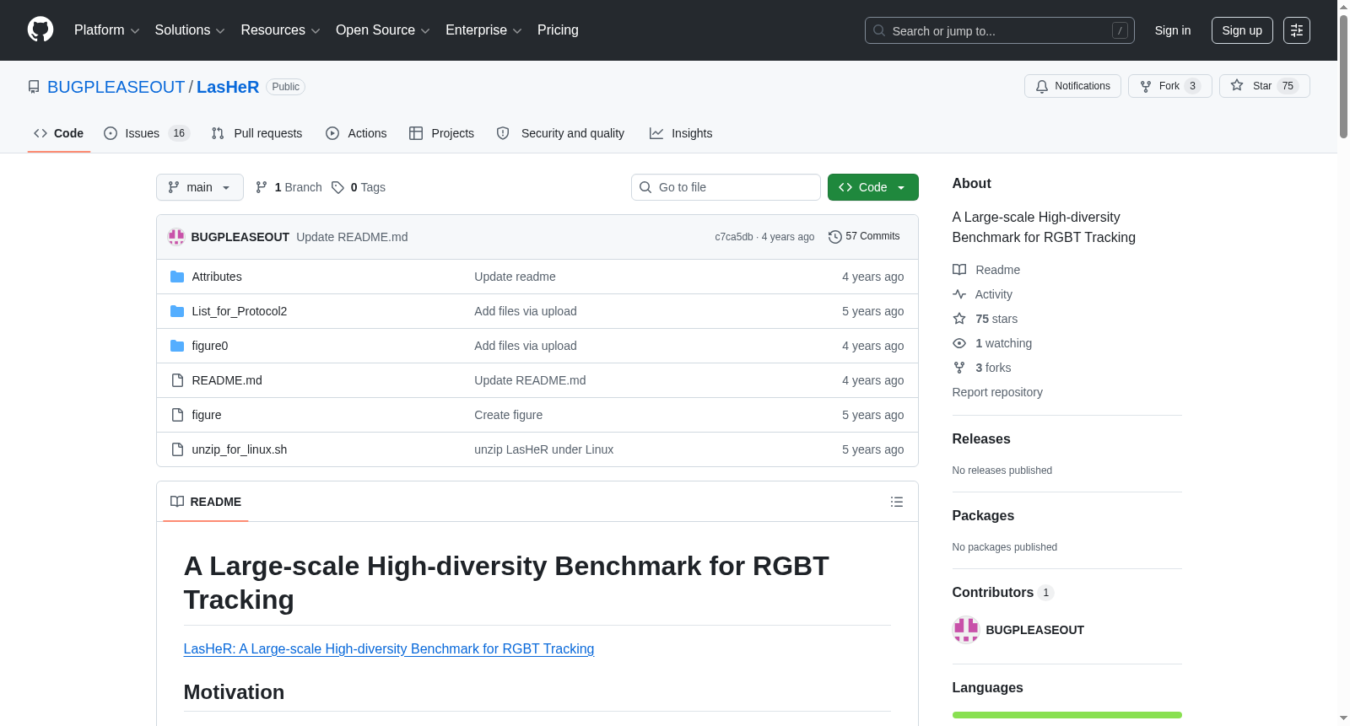Select the README.md file icon

[x=177, y=380]
